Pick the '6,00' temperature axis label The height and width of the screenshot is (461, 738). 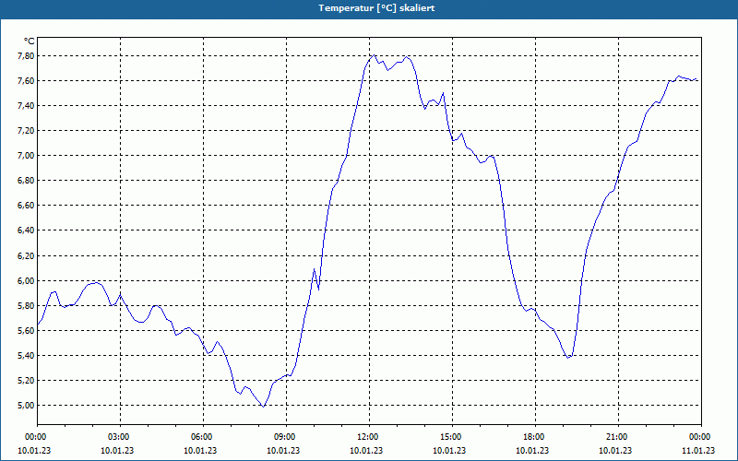coord(26,281)
